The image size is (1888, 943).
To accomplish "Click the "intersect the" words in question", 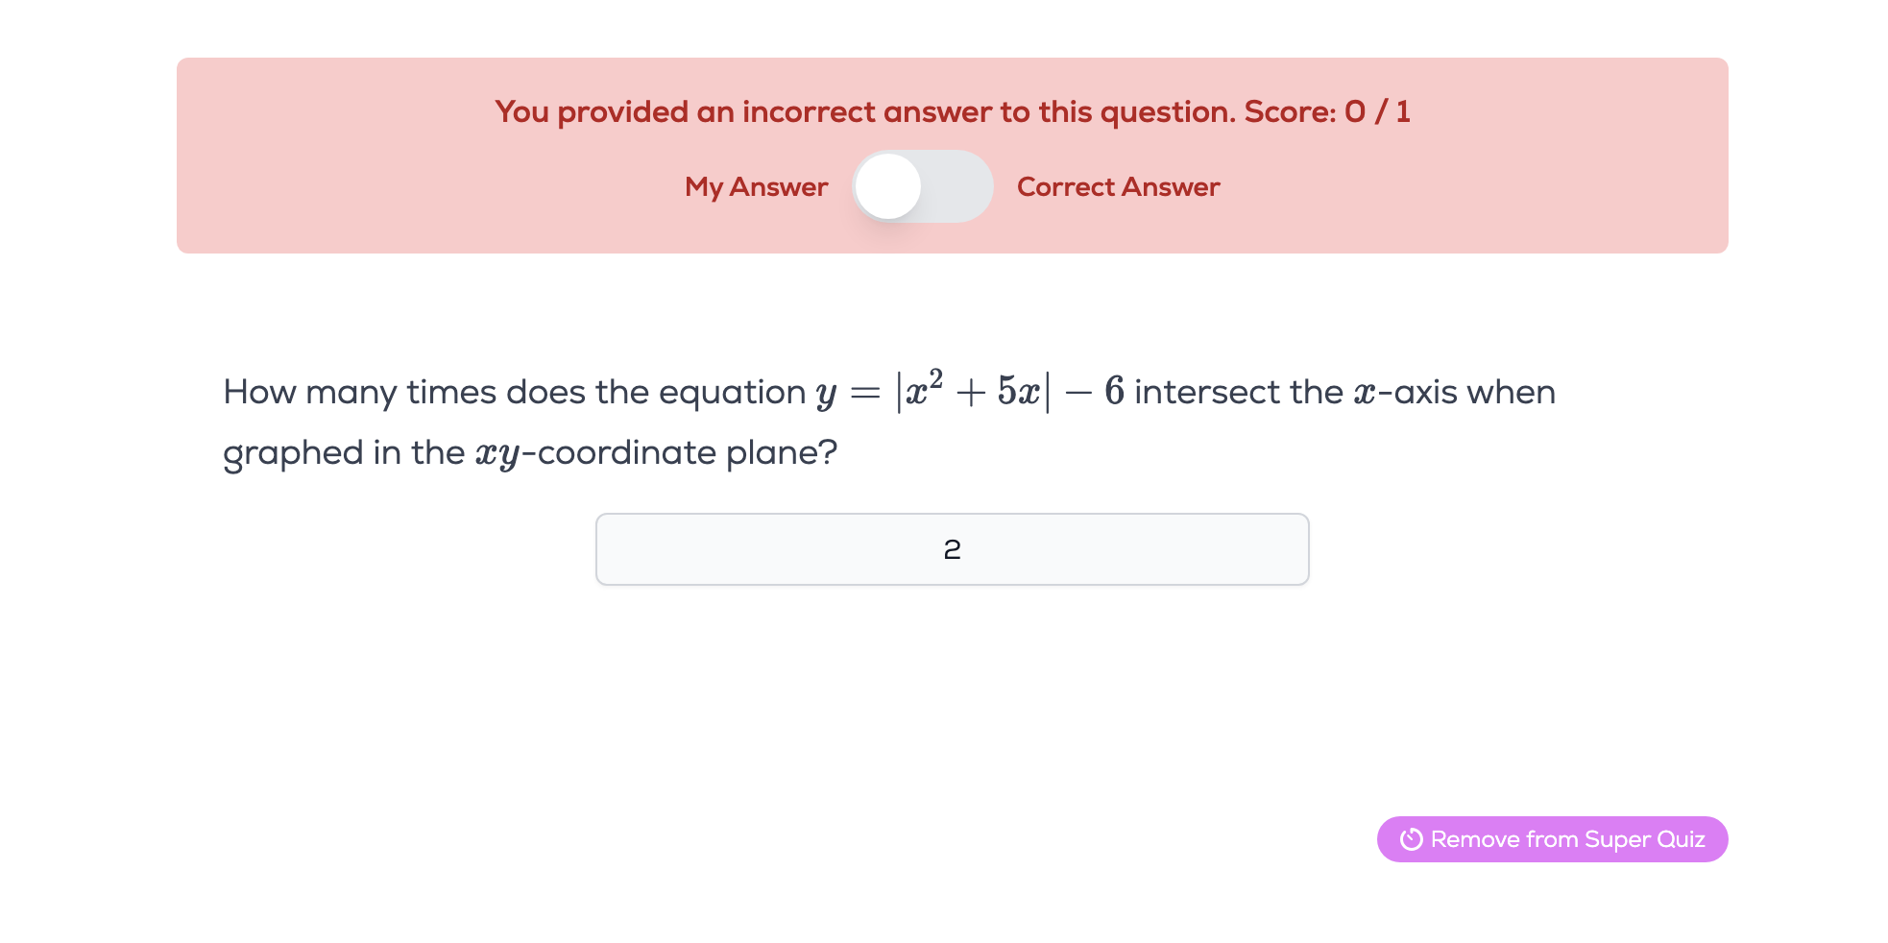I will tap(1239, 392).
